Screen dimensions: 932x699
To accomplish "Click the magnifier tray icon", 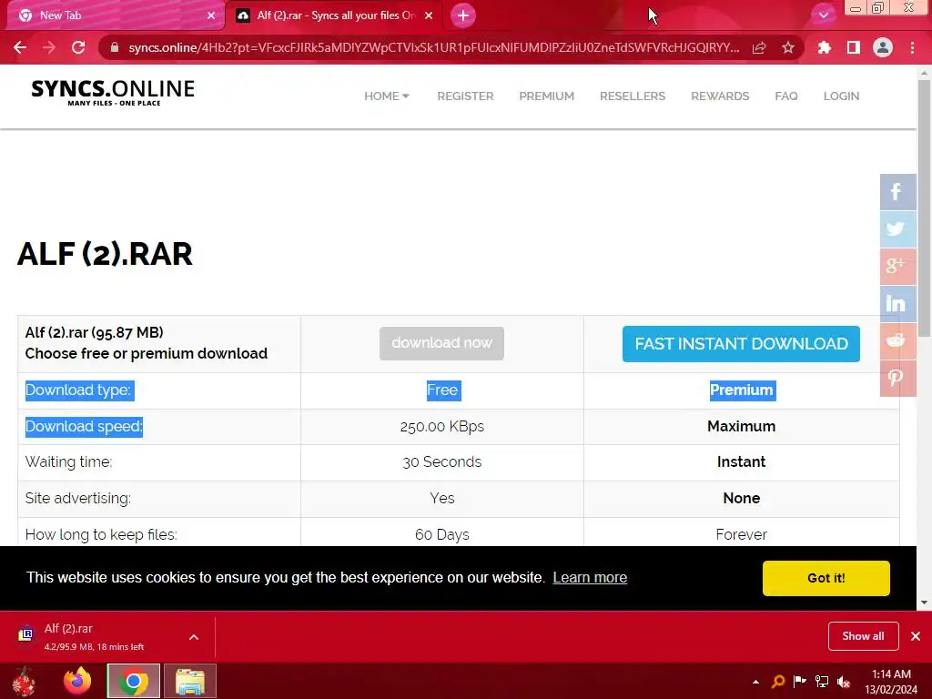I will (778, 682).
